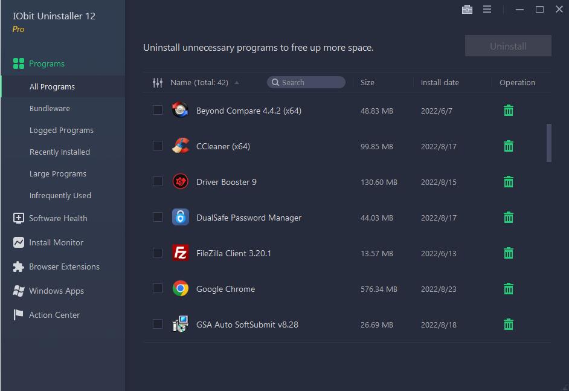Select the GSA Auto SoftSubmit checkbox
The image size is (569, 391).
point(158,324)
